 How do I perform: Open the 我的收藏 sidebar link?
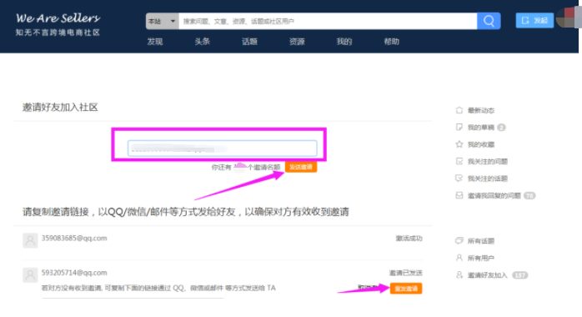coord(480,144)
